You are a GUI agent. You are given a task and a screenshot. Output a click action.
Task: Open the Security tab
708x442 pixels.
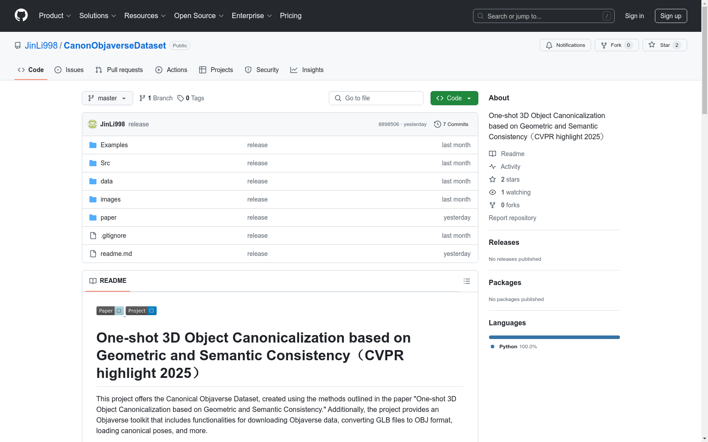262,70
